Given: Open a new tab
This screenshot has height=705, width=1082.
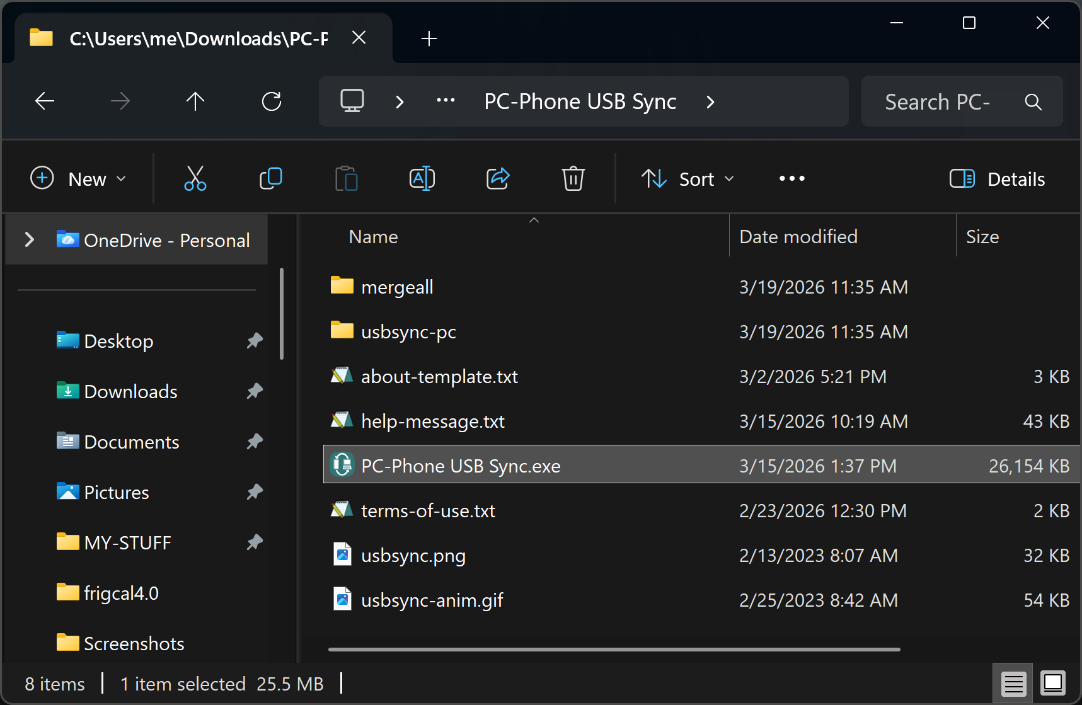Looking at the screenshot, I should click(x=429, y=38).
